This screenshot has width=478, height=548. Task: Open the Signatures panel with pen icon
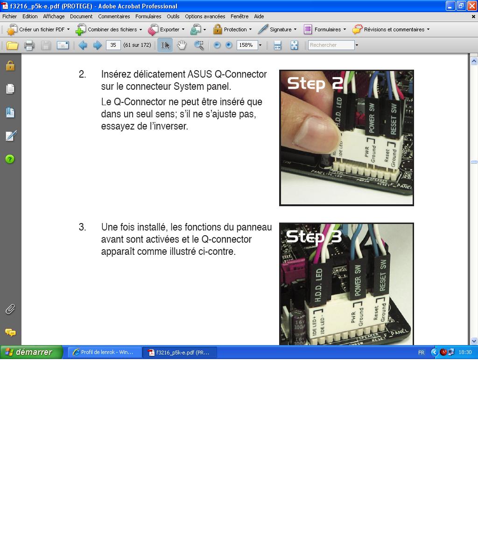click(10, 136)
